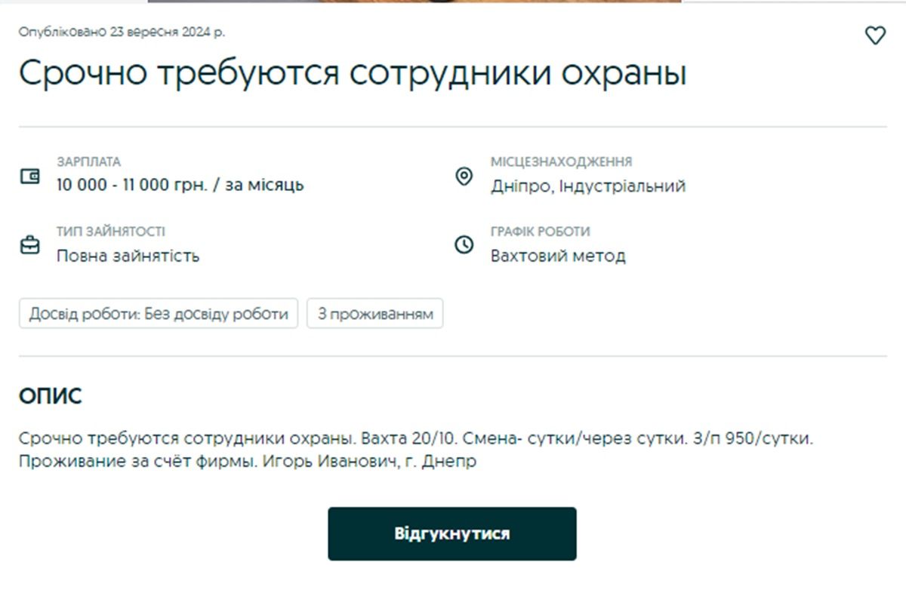Select the 'Без досвіду роботи' experience tag
The width and height of the screenshot is (906, 605).
point(159,314)
